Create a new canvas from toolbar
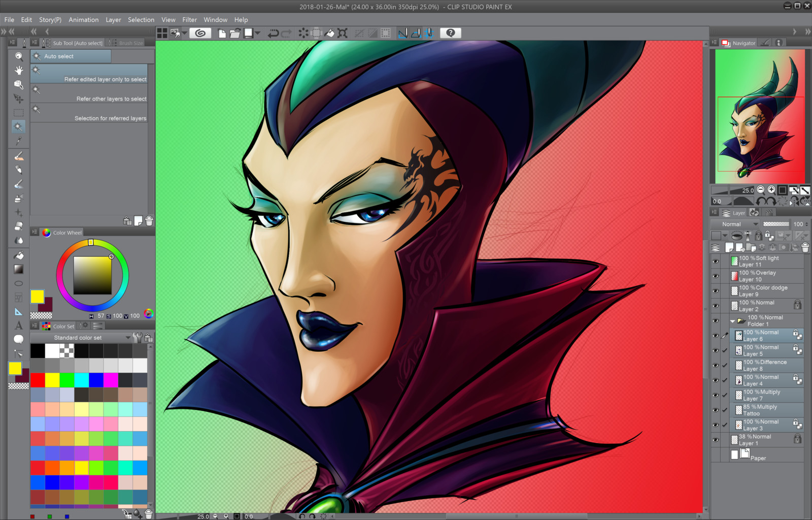 222,33
